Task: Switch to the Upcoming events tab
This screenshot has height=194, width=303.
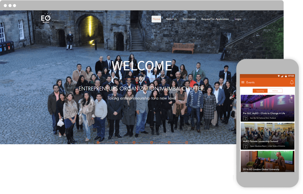Action: (260, 91)
